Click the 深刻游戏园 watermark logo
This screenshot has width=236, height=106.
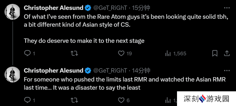[x=206, y=99]
